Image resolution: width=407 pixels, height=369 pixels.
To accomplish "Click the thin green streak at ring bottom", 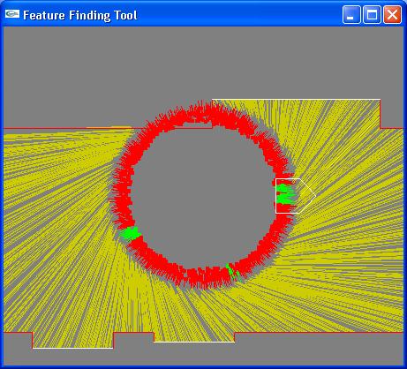I will click(233, 273).
